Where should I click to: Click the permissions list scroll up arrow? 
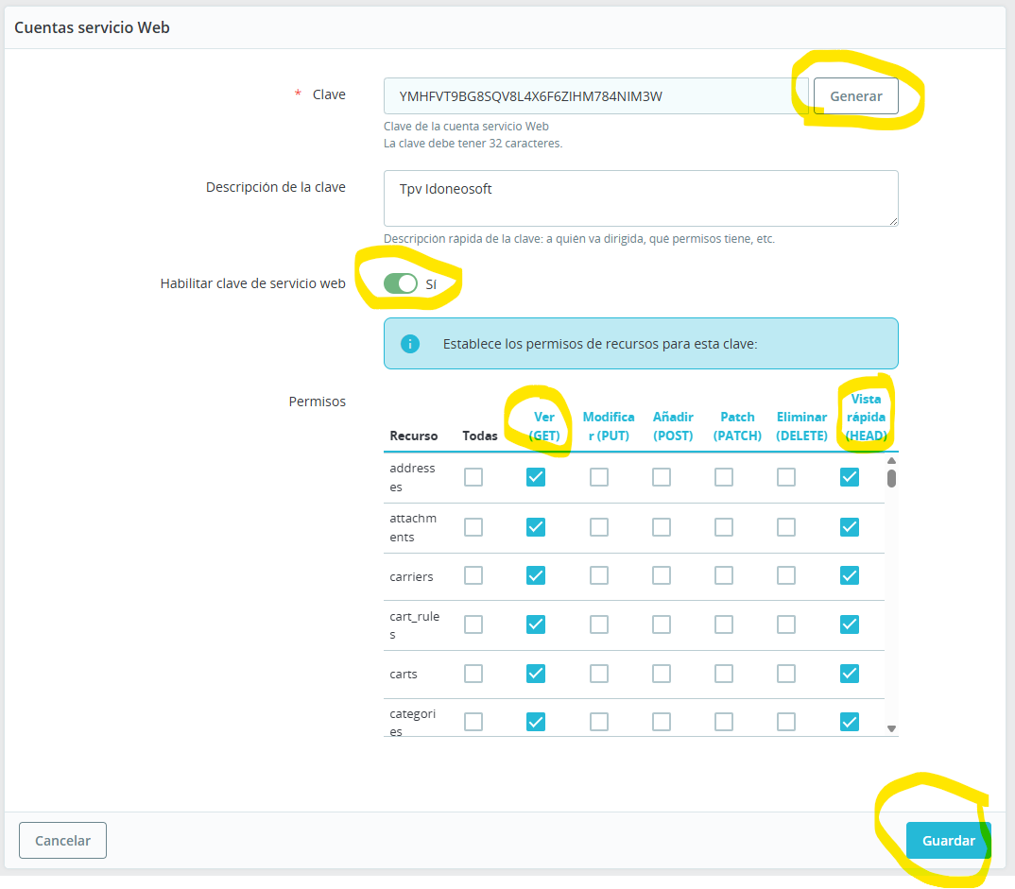(891, 461)
